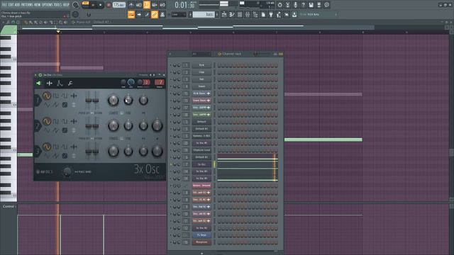Click the plus-shaped icon in 3x Osc header

pyautogui.click(x=50, y=84)
